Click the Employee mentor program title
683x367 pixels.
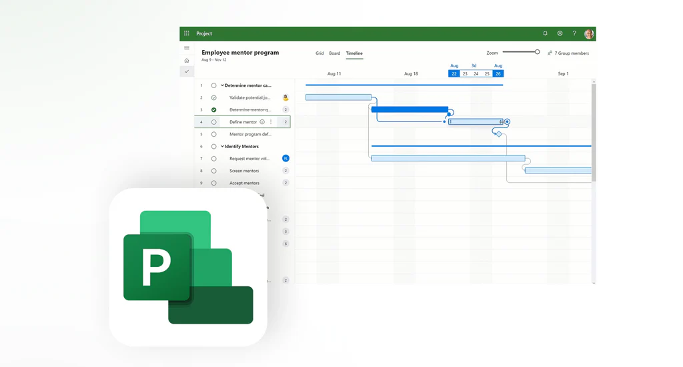[x=240, y=52]
